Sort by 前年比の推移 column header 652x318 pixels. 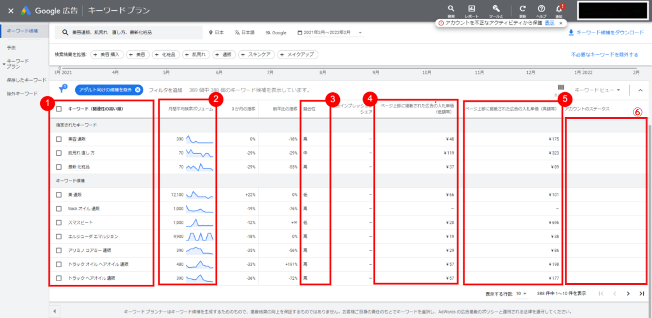click(x=285, y=109)
